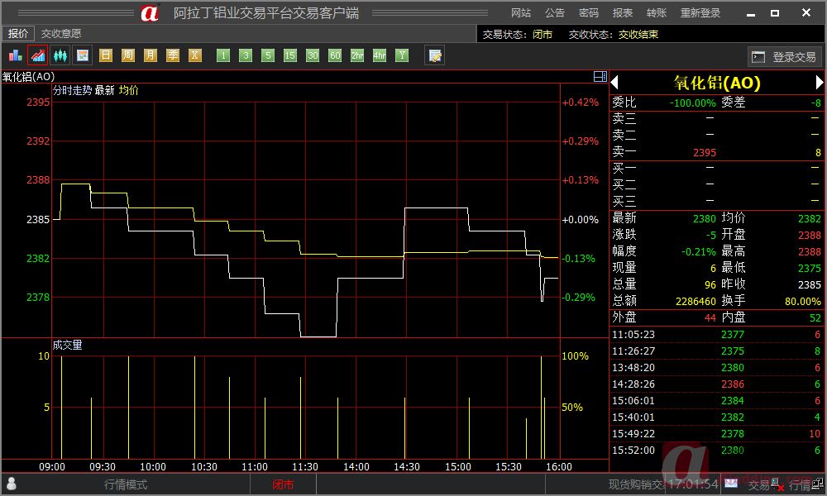Viewport: 827px width, 496px height.
Task: Toggle the side panel layout icon
Action: 600,76
